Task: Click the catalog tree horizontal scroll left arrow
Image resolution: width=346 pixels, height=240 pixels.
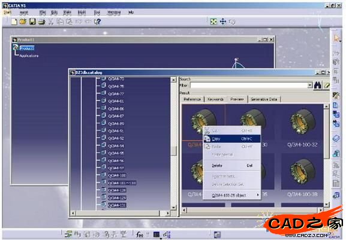Action: [73, 213]
